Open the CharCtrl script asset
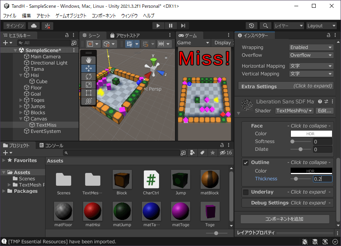Viewport: 341px width, 246px height. tap(151, 183)
